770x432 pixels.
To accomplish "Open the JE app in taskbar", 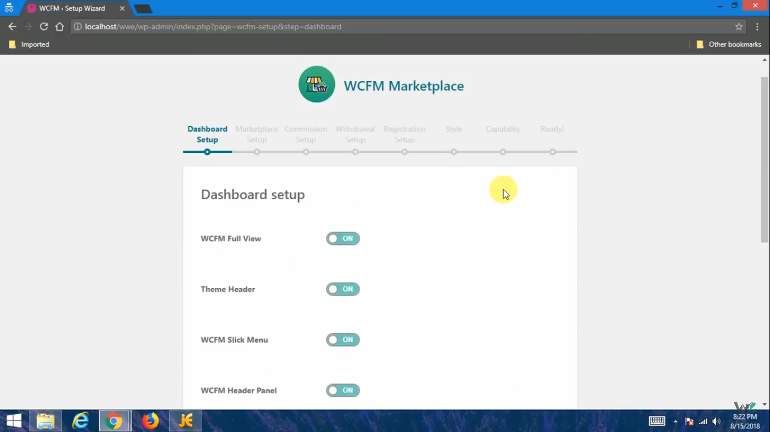I will tap(185, 421).
